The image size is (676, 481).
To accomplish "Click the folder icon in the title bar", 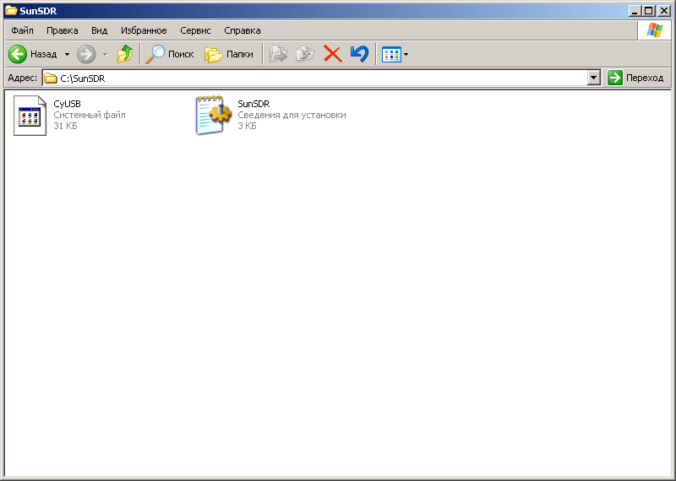I will click(11, 11).
